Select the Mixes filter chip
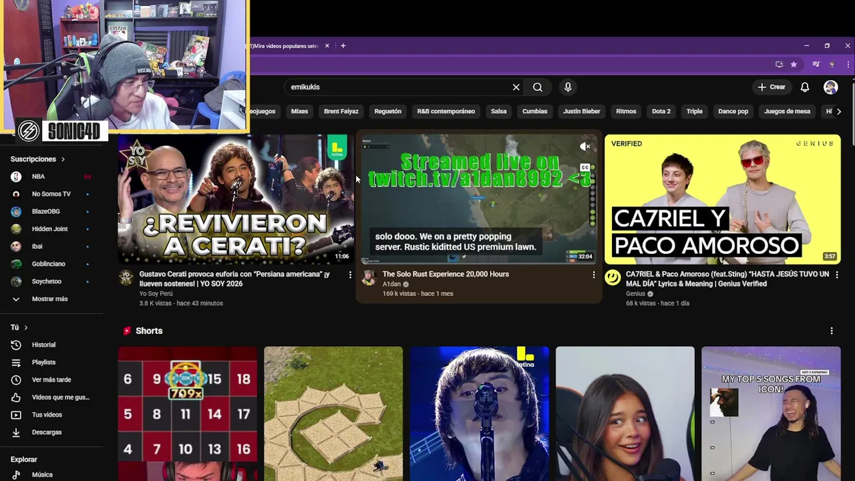The height and width of the screenshot is (481, 855). pyautogui.click(x=299, y=112)
